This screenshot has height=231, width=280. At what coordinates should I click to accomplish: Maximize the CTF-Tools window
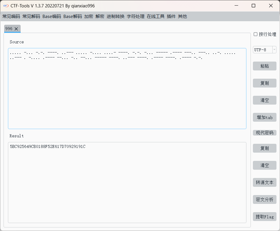(x=253, y=6)
